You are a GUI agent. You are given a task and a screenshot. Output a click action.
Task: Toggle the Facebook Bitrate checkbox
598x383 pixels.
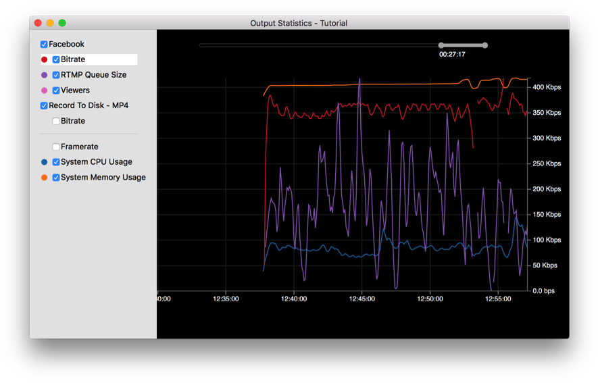point(56,59)
